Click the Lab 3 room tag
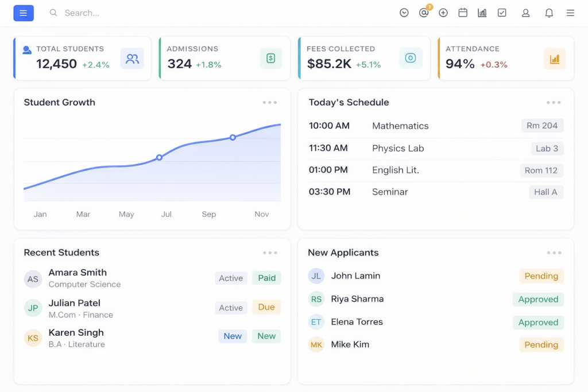588x392 pixels. (547, 149)
